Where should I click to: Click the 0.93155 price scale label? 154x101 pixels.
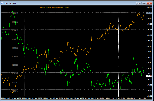click(x=149, y=29)
